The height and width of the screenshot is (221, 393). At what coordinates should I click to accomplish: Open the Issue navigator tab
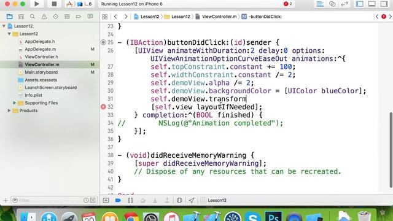pos(44,17)
